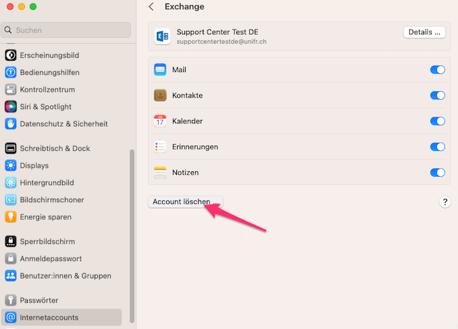Screen dimensions: 458x329
Task: Click the sidebar vertical scrollbar
Action: click(x=132, y=236)
